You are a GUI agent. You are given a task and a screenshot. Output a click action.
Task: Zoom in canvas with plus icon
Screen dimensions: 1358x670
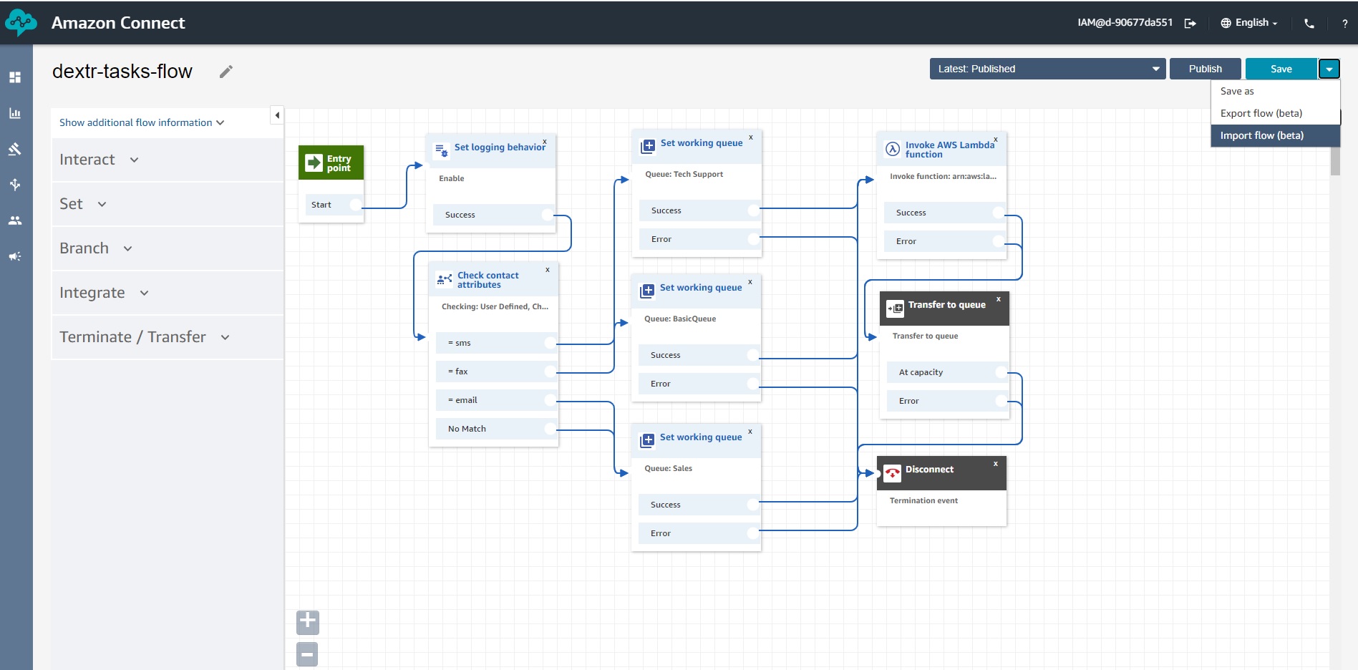pyautogui.click(x=308, y=621)
